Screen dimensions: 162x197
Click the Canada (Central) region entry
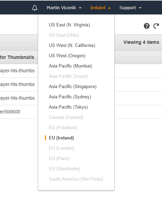tap(66, 118)
